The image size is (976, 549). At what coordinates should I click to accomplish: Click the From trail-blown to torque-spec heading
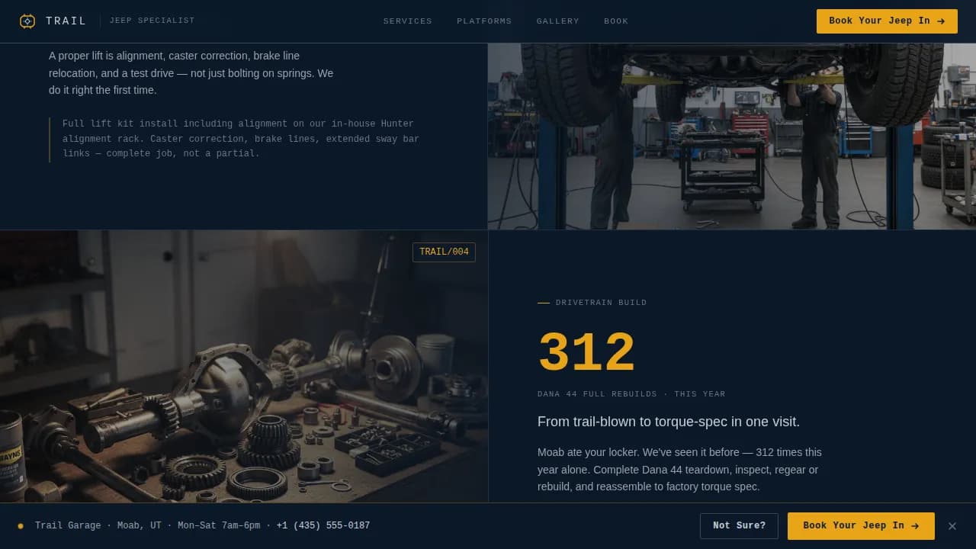(668, 422)
